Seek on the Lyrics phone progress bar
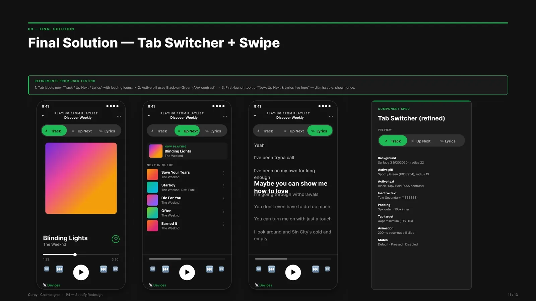The width and height of the screenshot is (536, 301). click(293, 259)
